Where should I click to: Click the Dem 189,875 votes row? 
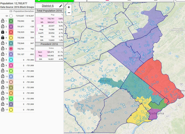(x=49, y=52)
